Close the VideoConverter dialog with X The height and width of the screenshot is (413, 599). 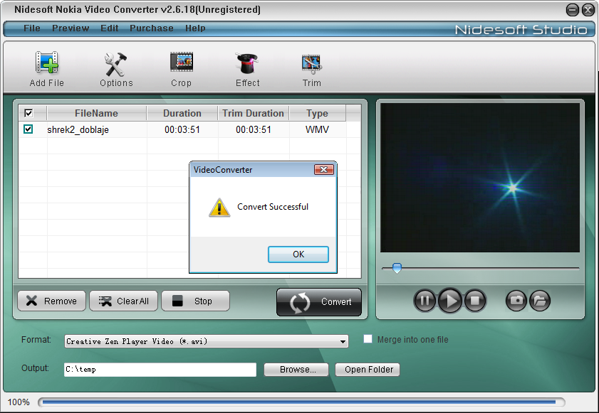click(323, 170)
